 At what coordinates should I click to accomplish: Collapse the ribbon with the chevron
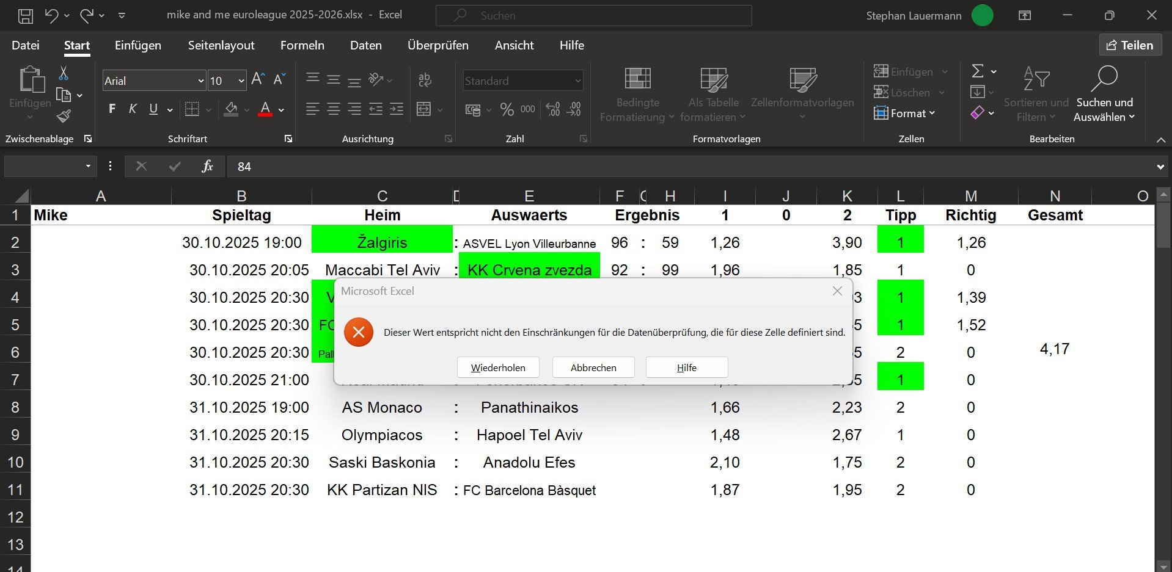pyautogui.click(x=1161, y=140)
